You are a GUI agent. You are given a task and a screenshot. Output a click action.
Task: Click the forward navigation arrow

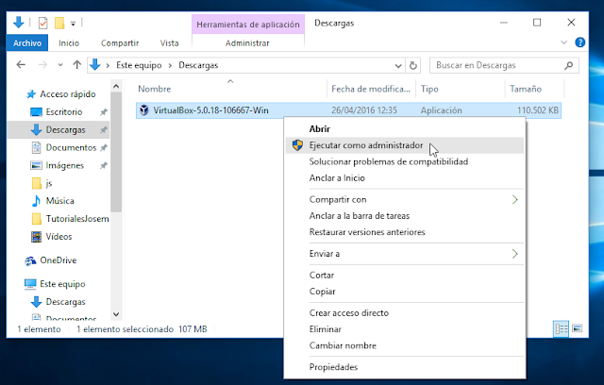pyautogui.click(x=42, y=65)
